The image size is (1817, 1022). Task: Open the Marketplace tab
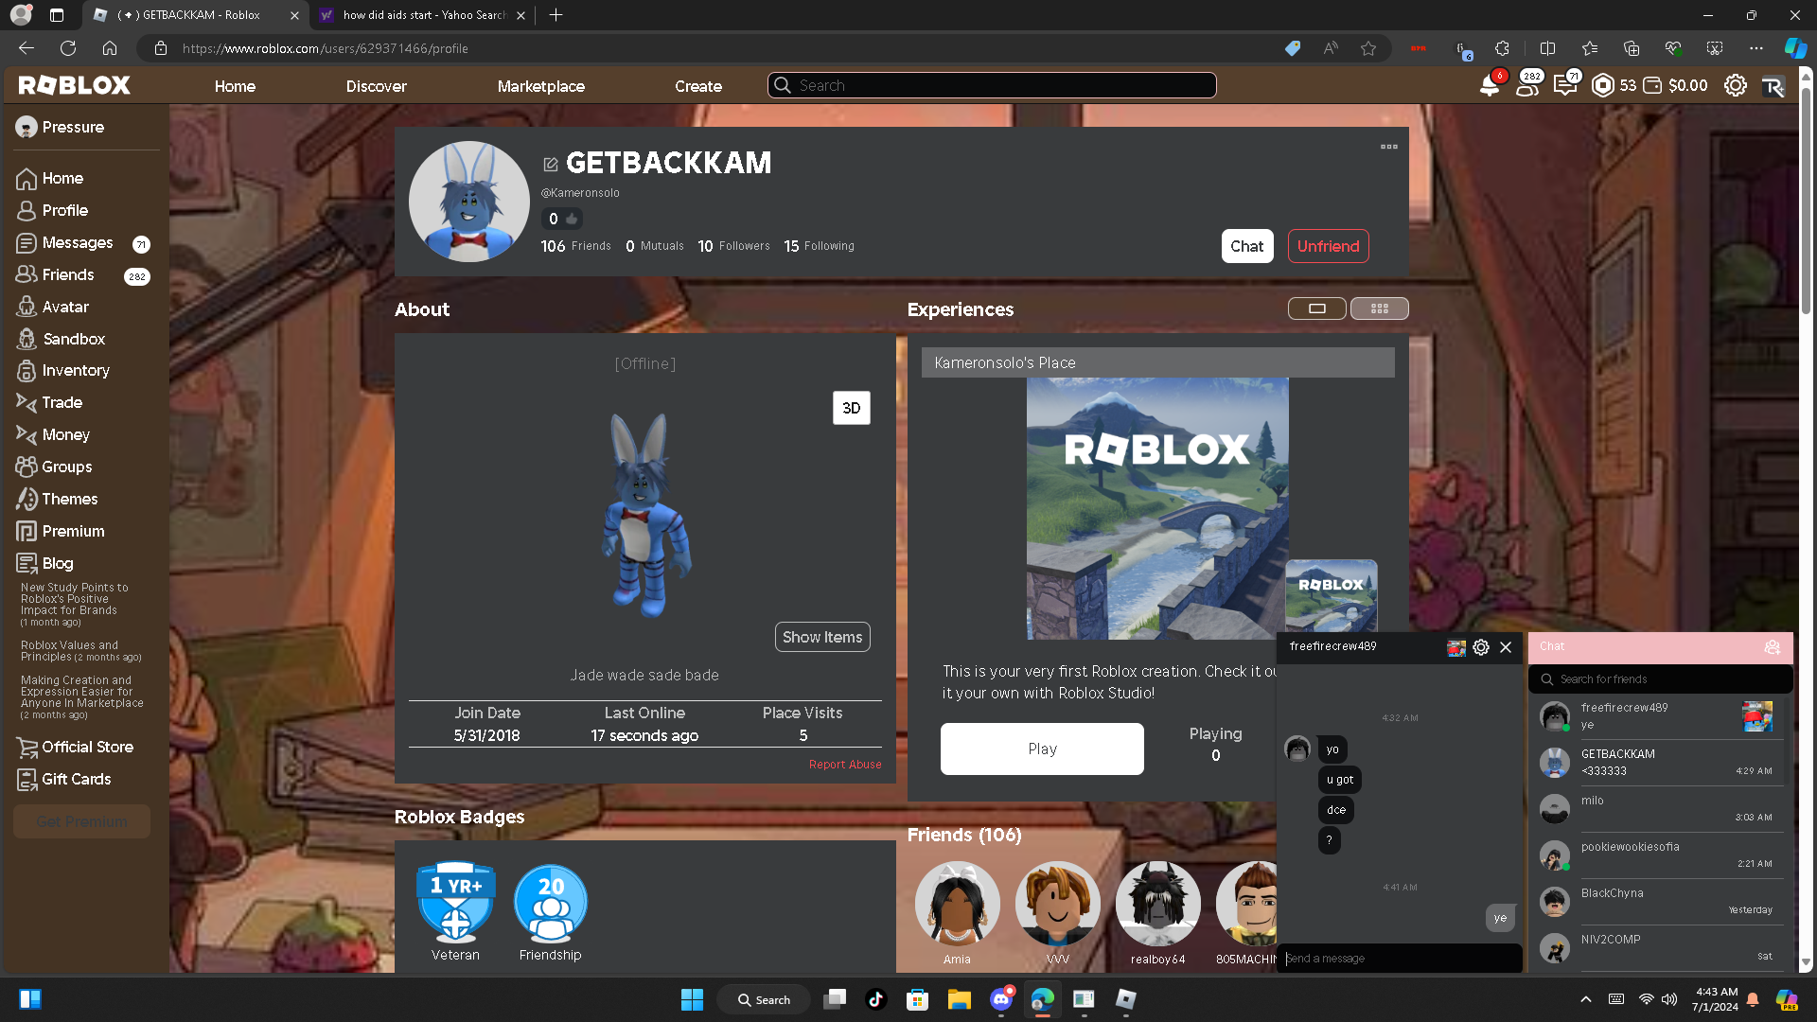click(541, 86)
